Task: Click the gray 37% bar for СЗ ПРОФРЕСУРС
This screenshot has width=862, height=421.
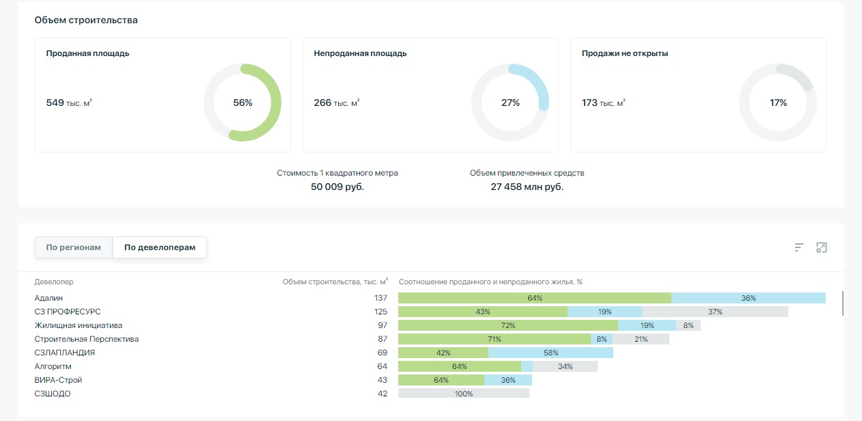Action: click(x=715, y=312)
